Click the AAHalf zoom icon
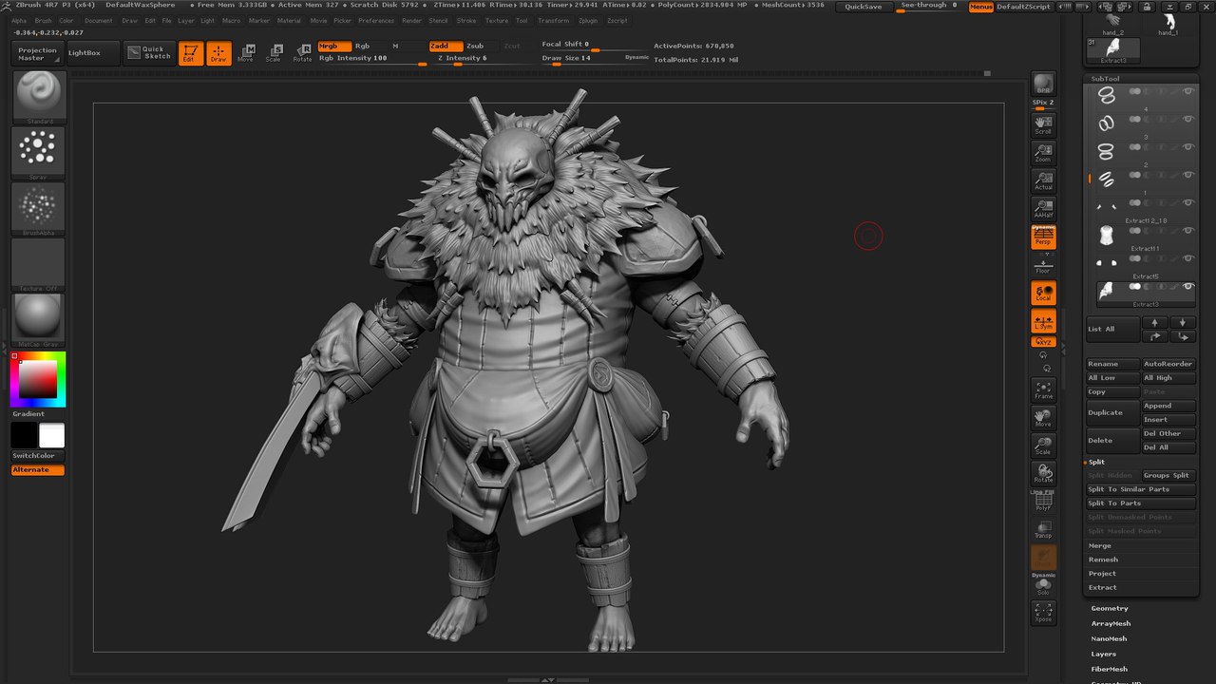 [x=1043, y=208]
